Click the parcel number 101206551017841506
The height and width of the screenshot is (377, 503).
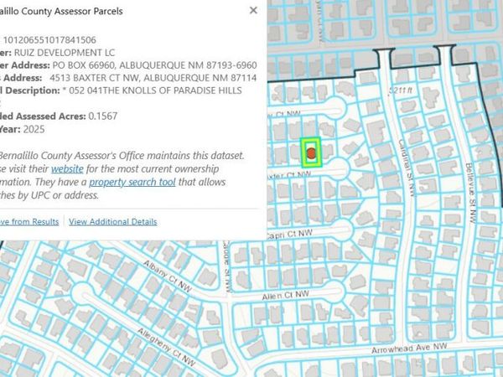point(49,39)
